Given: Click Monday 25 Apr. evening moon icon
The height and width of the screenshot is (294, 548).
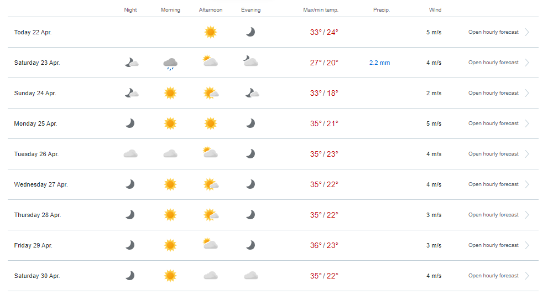Looking at the screenshot, I should [250, 123].
